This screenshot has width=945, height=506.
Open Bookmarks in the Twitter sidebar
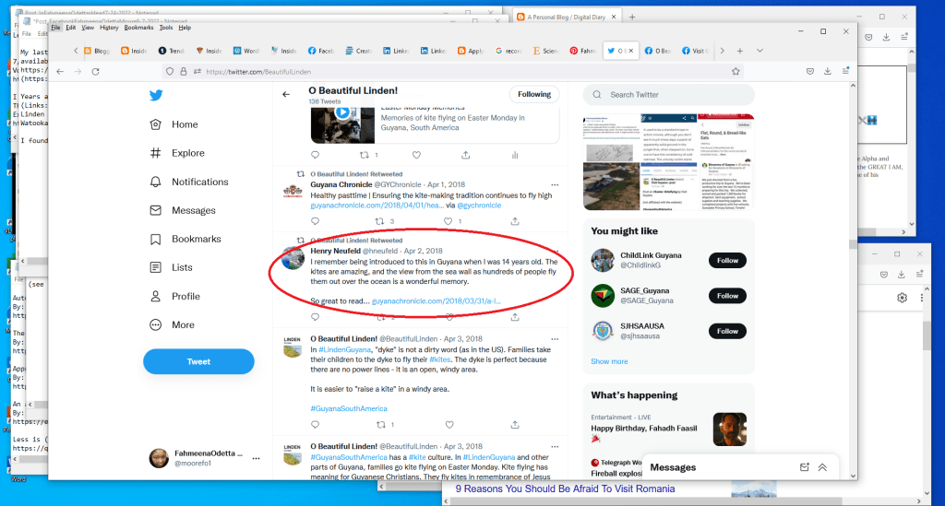tap(156, 239)
